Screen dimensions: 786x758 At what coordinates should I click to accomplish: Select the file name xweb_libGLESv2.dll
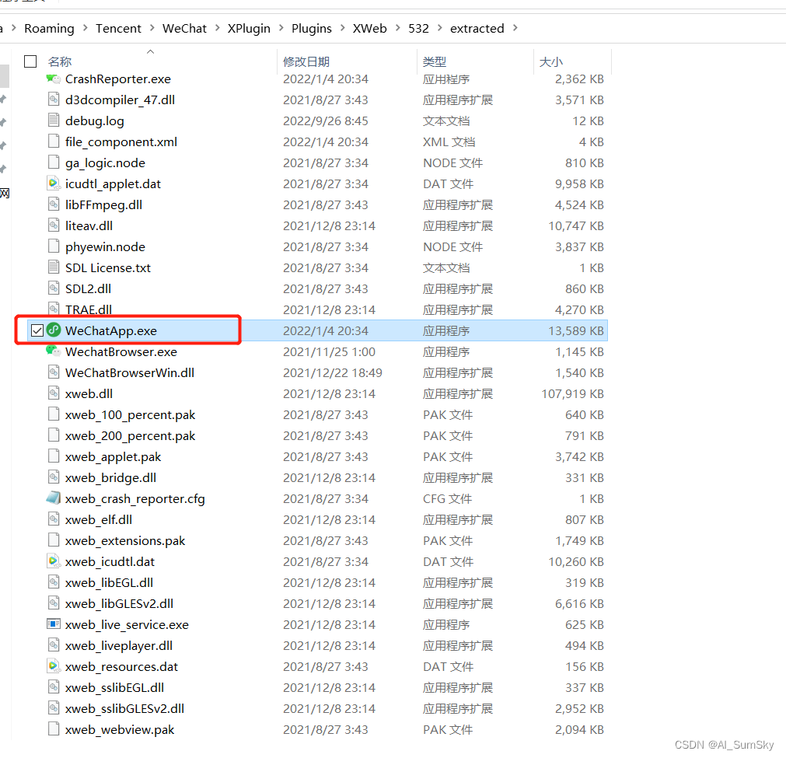point(119,603)
